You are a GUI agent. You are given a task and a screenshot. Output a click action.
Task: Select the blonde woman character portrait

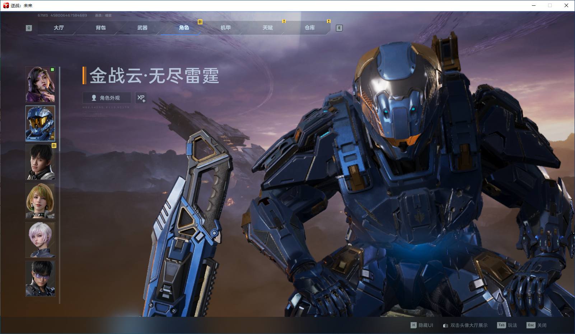coord(40,201)
